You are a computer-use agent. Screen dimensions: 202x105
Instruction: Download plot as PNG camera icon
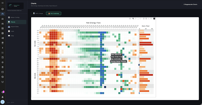point(130,19)
